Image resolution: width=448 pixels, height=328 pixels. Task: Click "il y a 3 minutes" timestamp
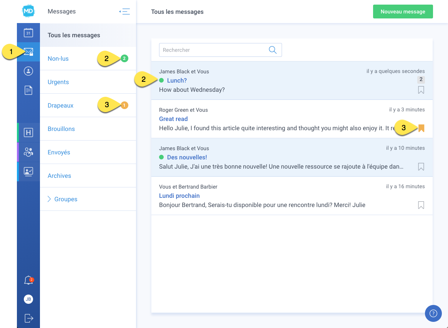pos(407,110)
